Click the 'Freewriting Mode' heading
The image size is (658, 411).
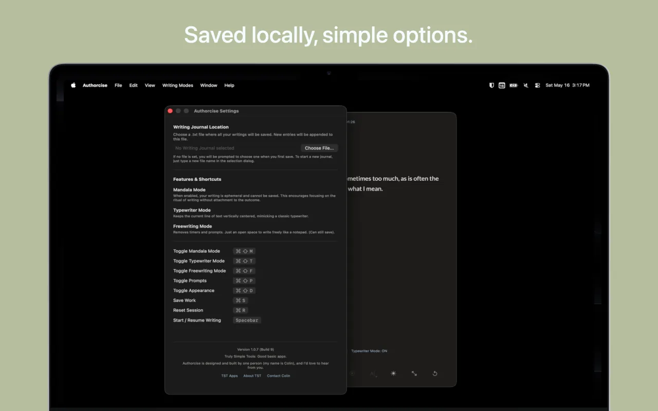pyautogui.click(x=193, y=226)
